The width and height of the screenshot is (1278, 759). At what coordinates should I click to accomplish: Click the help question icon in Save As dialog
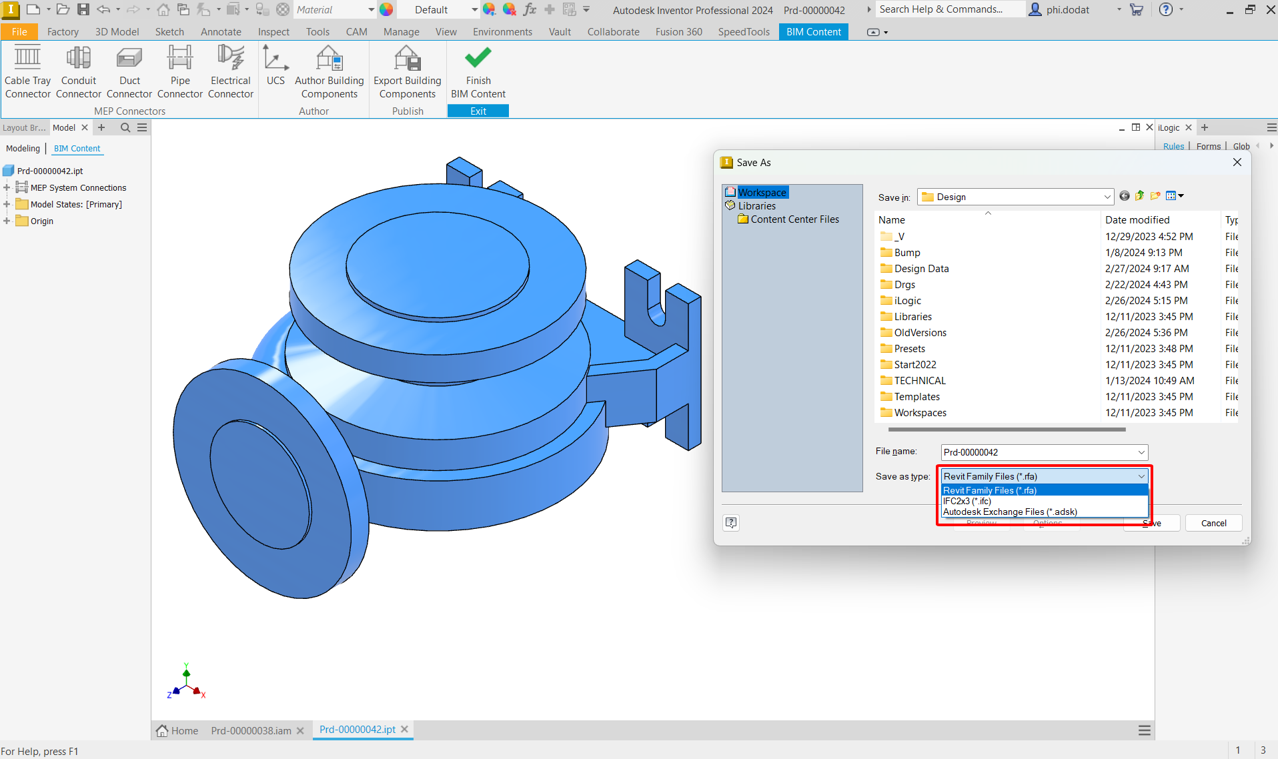[731, 523]
